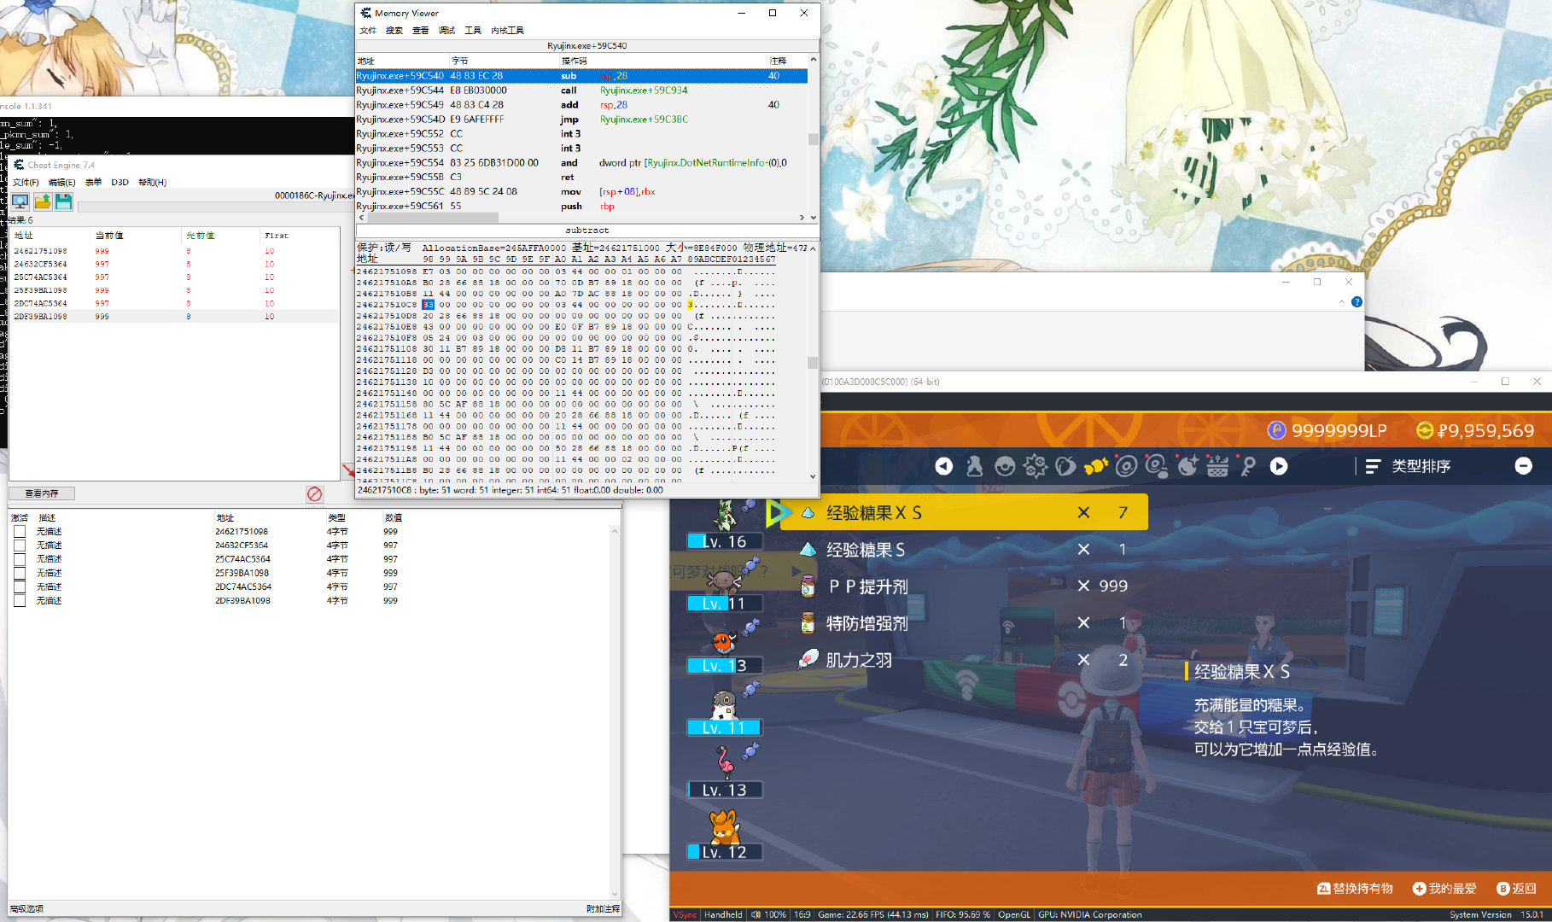This screenshot has height=922, width=1552.
Task: Click the hex dump vertical scrollbar
Action: 813,362
